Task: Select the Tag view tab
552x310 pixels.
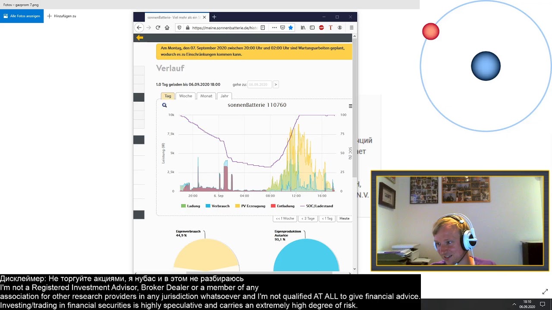Action: 168,96
